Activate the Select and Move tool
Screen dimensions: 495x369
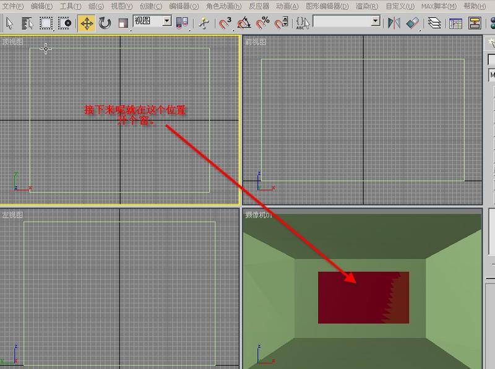87,24
